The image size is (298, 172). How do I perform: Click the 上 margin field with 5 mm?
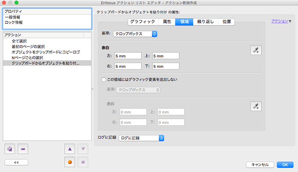pos(166,56)
